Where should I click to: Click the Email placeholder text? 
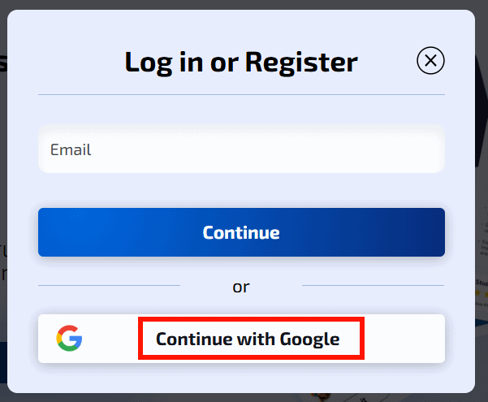tap(71, 149)
